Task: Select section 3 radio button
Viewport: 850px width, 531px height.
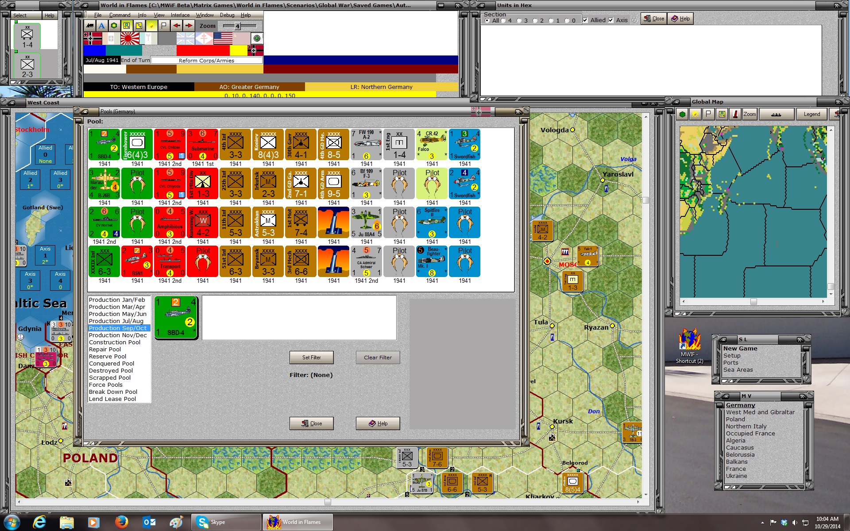Action: pos(519,21)
